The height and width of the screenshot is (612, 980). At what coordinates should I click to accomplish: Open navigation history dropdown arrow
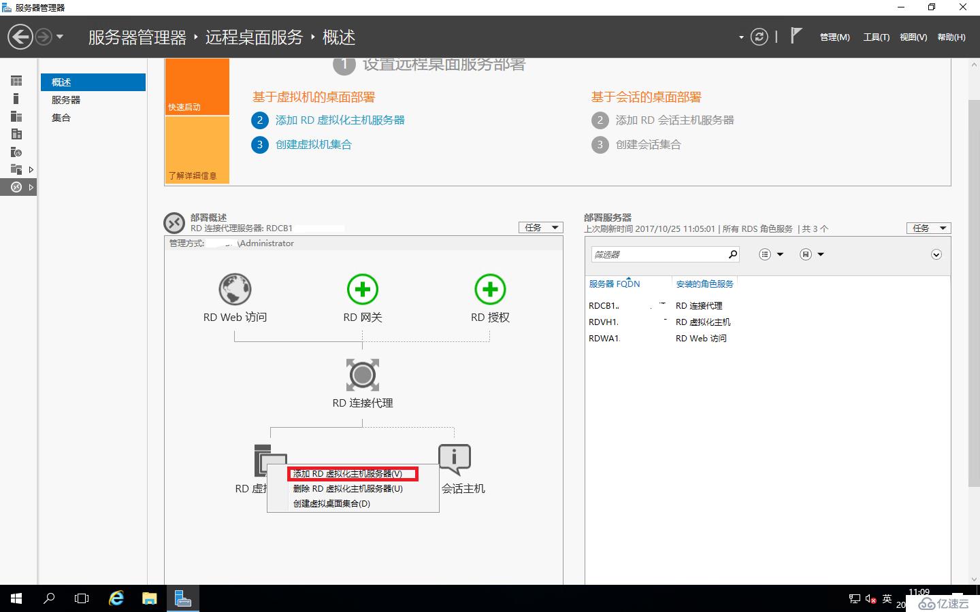click(60, 37)
